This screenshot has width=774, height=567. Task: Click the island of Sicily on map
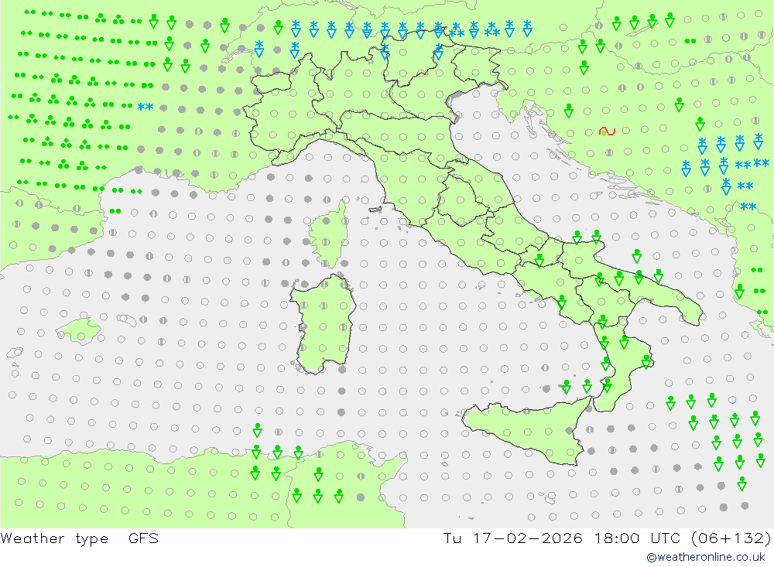point(528,432)
